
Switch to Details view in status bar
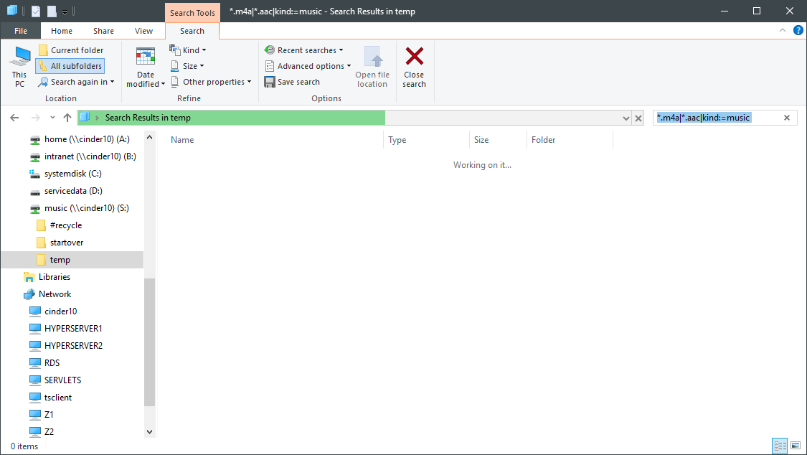click(x=780, y=446)
